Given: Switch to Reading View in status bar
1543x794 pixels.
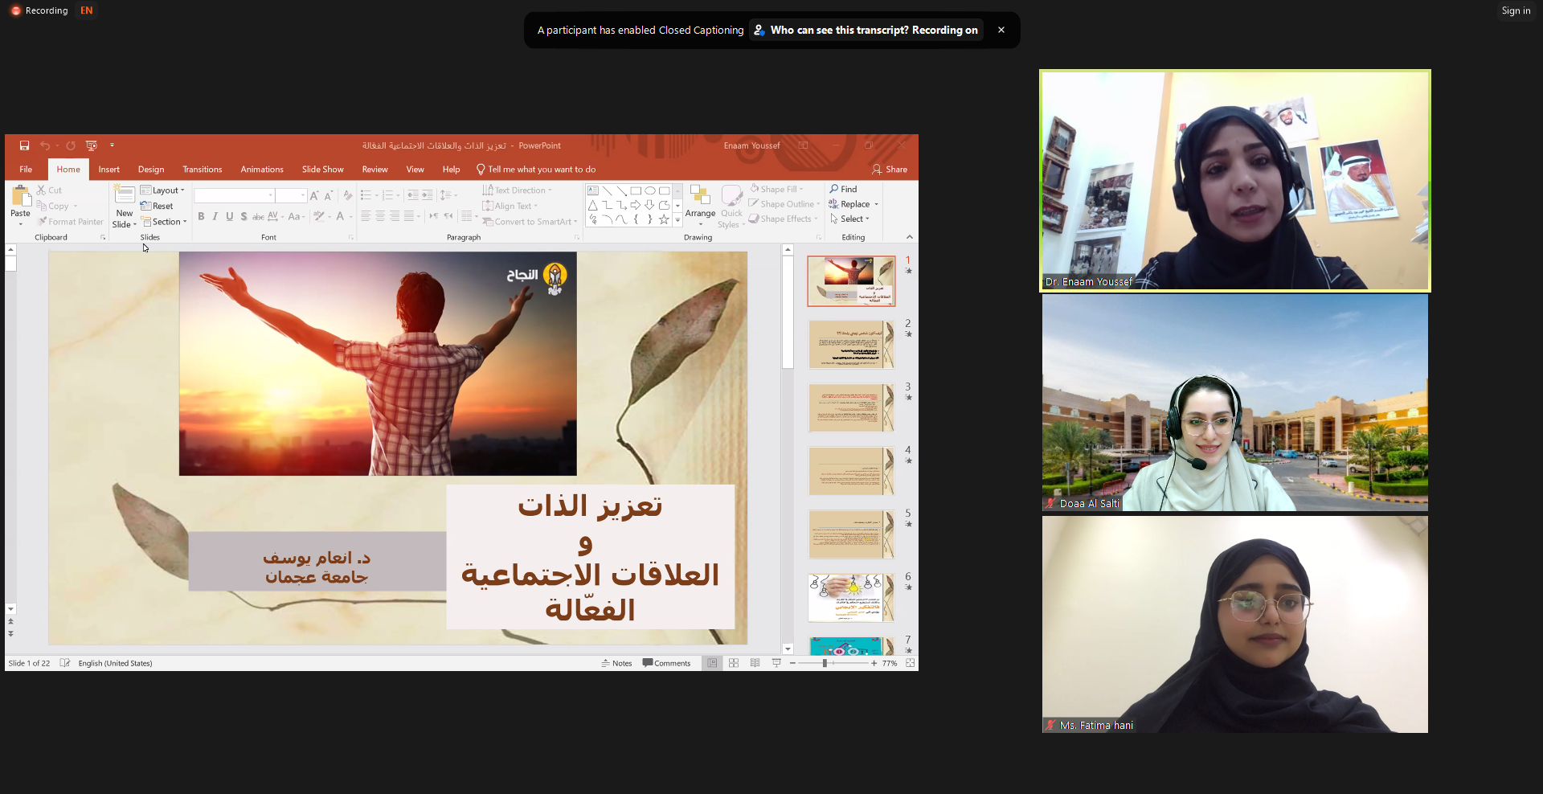Looking at the screenshot, I should click(755, 663).
